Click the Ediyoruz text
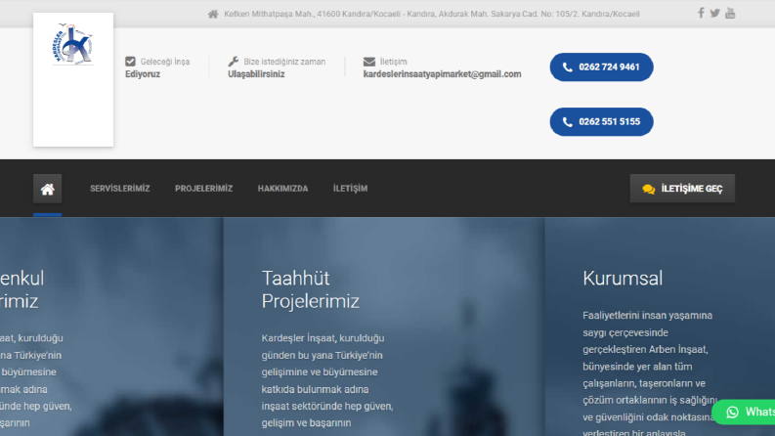 143,74
